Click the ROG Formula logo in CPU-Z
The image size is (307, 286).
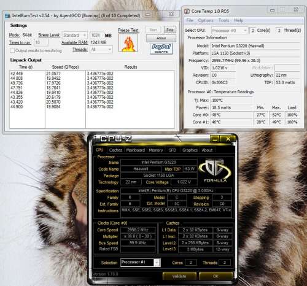(216, 170)
